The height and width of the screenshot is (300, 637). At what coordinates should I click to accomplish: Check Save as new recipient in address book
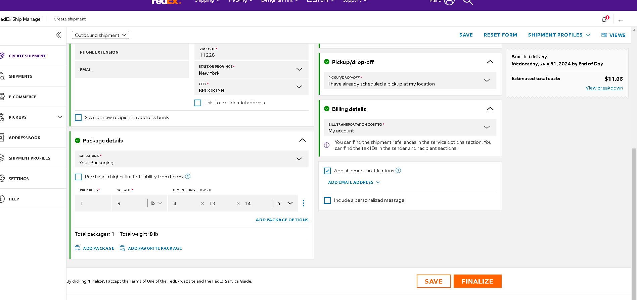[x=78, y=118]
